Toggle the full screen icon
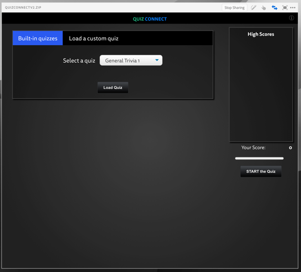Viewport: 301px width, 272px height. 285,8
